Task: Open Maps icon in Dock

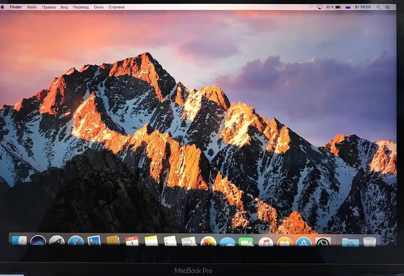Action: [x=189, y=241]
